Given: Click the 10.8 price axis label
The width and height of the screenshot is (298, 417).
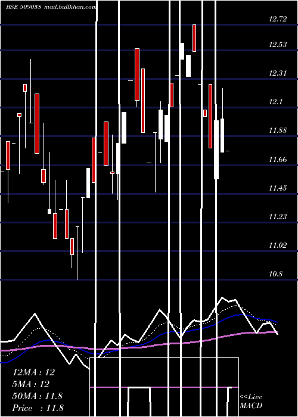Looking at the screenshot, I should pyautogui.click(x=275, y=274).
